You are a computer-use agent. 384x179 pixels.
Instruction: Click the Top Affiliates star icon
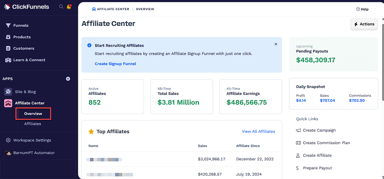91,132
